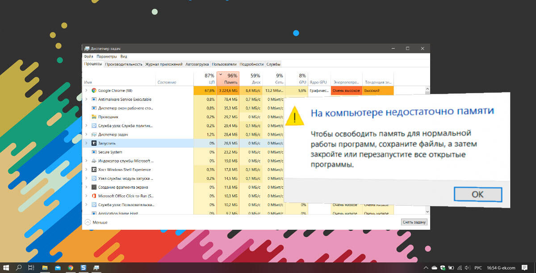Expand the Antimalware Service Executable row
536x273 pixels.
(86, 99)
